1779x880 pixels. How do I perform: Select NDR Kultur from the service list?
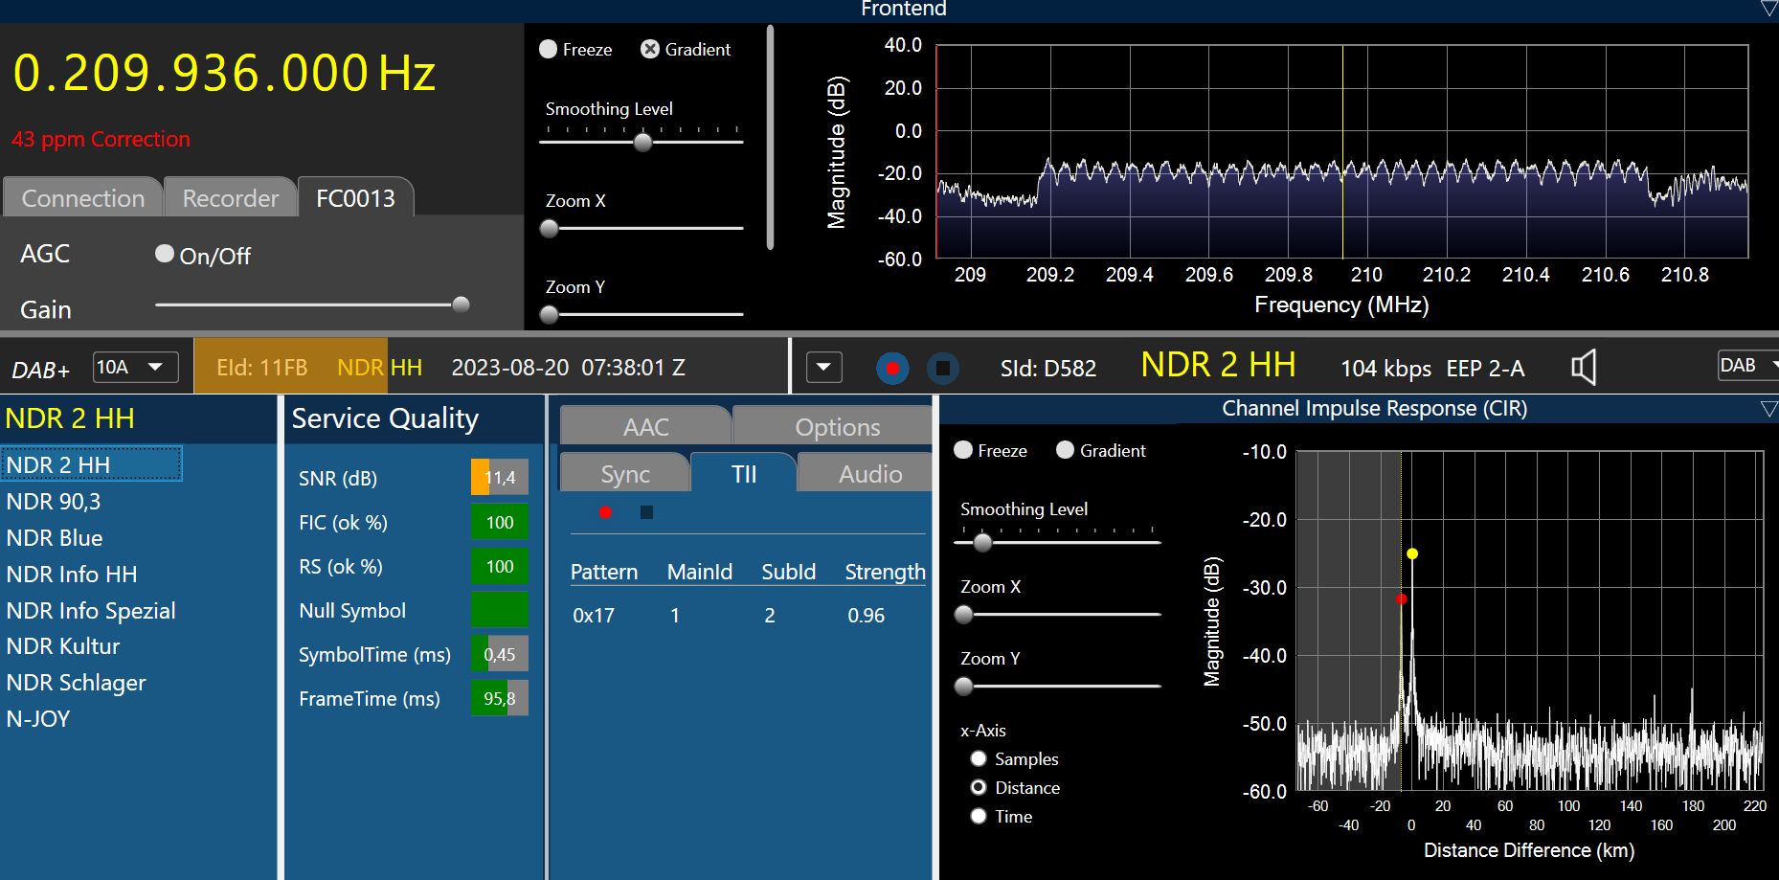63,646
